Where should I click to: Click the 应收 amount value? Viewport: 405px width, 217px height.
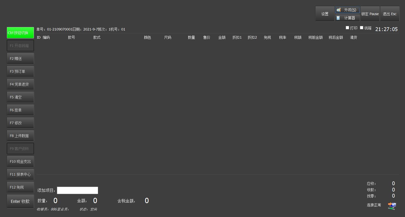tap(393, 183)
